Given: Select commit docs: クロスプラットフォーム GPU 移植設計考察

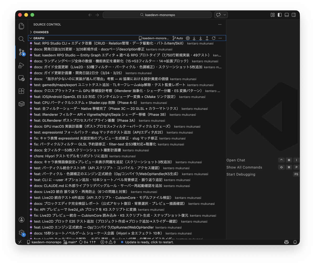Looking at the screenshot, I should [x=127, y=91].
